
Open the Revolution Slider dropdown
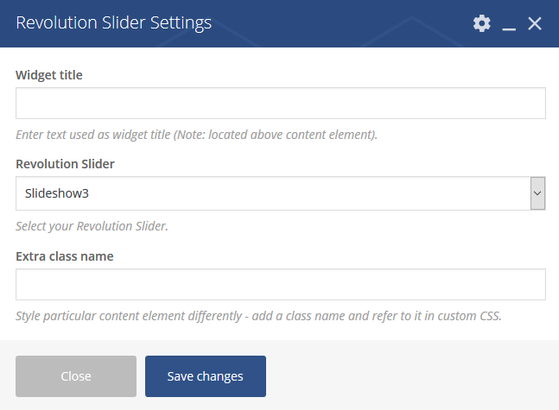[280, 193]
